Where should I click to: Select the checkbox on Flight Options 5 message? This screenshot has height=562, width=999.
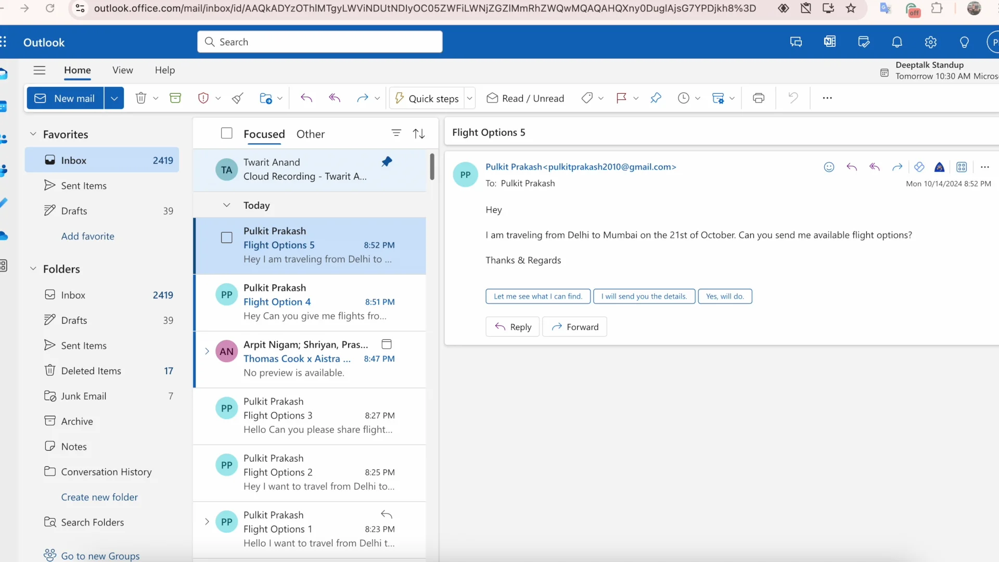[226, 238]
